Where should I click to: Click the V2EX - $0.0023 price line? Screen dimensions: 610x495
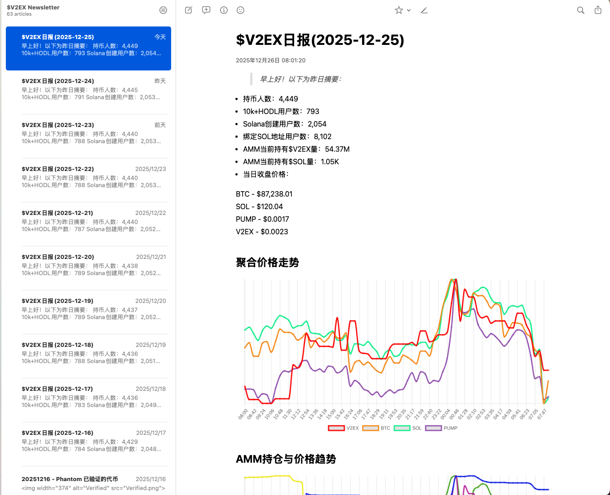262,232
